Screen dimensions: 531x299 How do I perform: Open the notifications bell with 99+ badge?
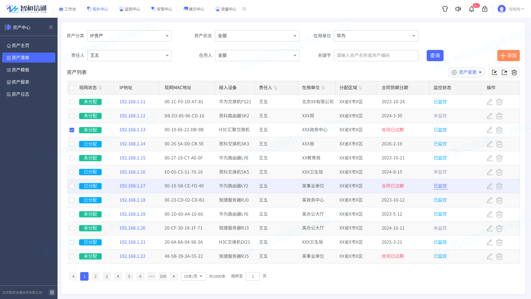(472, 9)
